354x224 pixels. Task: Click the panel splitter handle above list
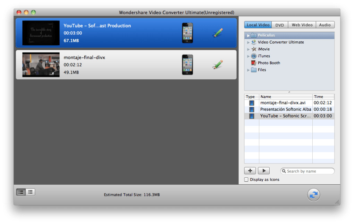(289, 92)
